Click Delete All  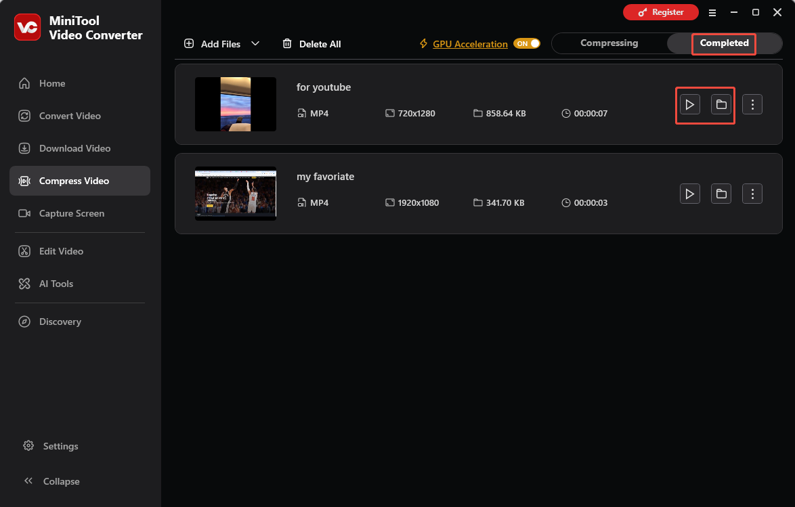[x=311, y=44]
